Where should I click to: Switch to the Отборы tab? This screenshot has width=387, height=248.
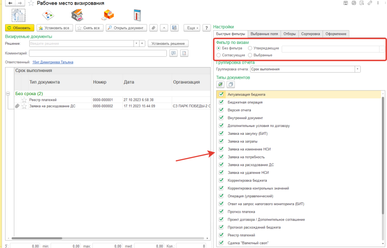tap(289, 34)
